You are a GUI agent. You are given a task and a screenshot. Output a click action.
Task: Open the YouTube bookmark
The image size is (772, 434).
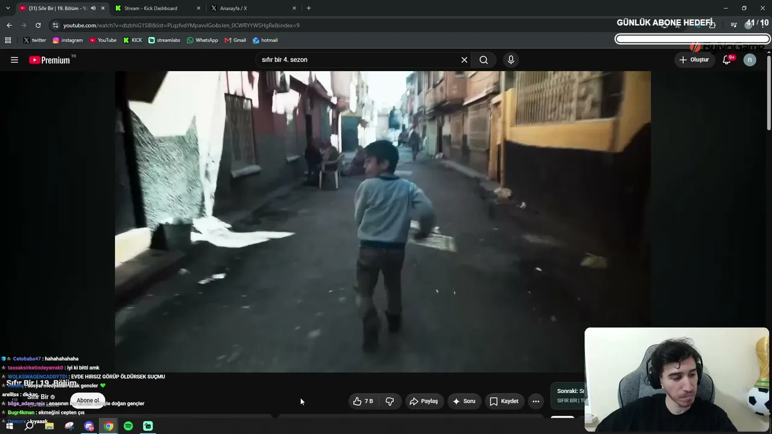[x=103, y=40]
